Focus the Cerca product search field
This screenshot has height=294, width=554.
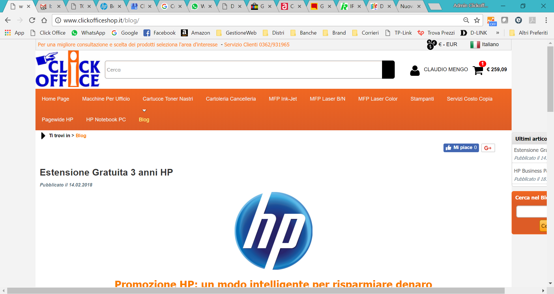coord(244,69)
